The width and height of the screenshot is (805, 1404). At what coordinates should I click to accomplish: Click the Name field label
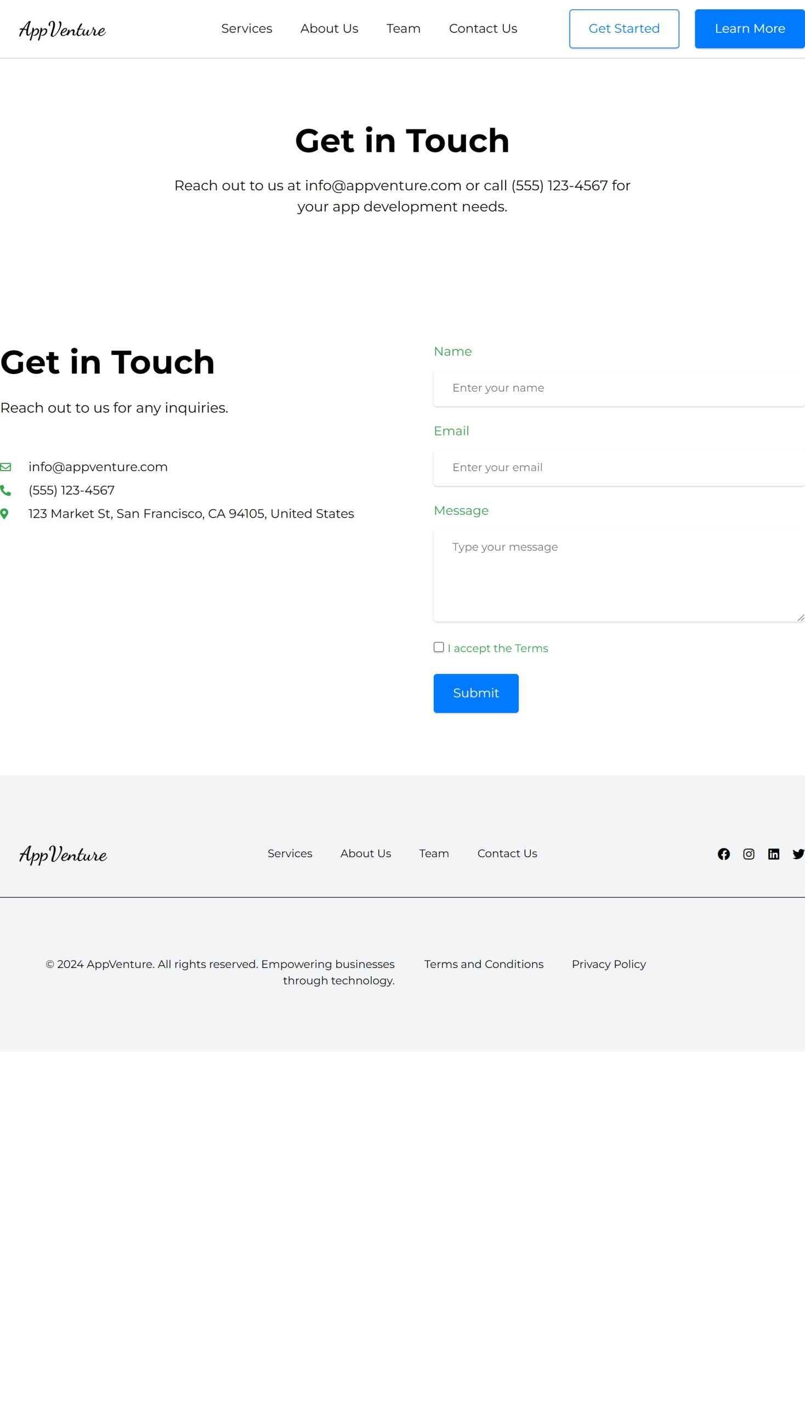(x=453, y=351)
